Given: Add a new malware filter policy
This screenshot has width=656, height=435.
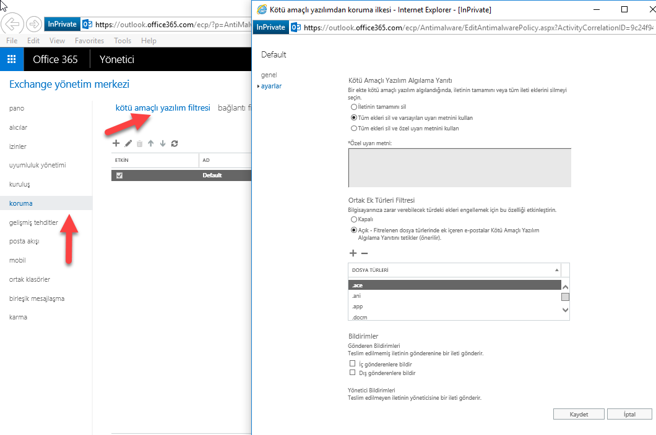Looking at the screenshot, I should [116, 143].
